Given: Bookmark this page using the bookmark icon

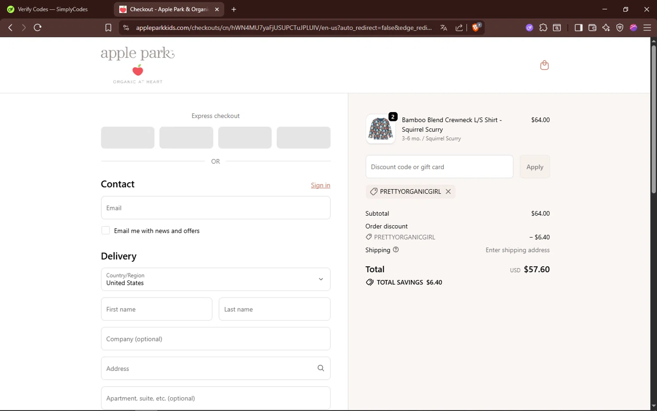Looking at the screenshot, I should 108,28.
